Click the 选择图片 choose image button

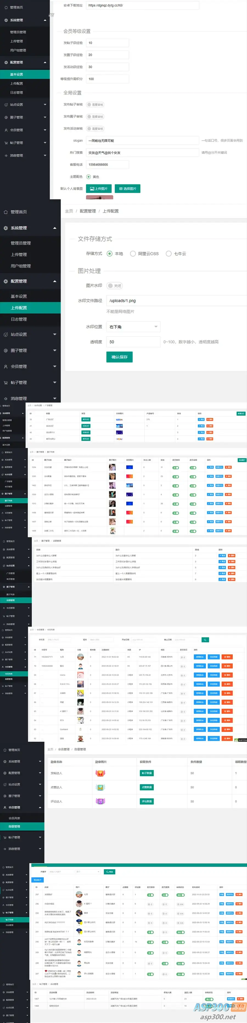point(127,189)
